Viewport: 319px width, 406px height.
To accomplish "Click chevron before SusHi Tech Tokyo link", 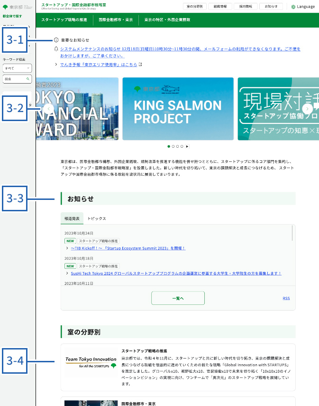I will (67, 273).
